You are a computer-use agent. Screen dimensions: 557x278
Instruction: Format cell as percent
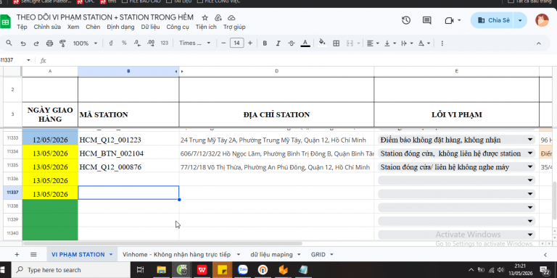[124, 43]
